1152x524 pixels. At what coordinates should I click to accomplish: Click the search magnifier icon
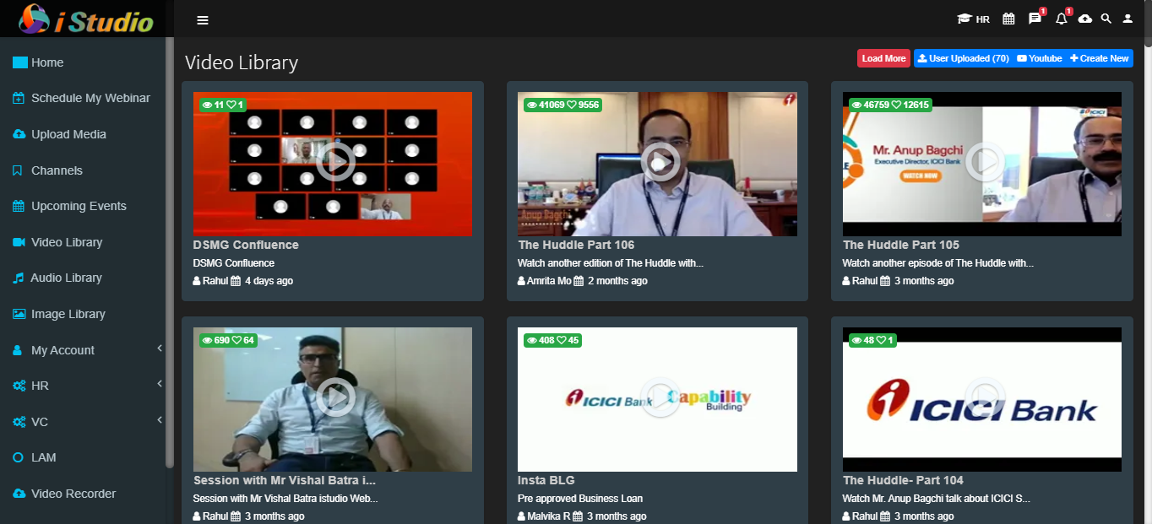click(1106, 19)
